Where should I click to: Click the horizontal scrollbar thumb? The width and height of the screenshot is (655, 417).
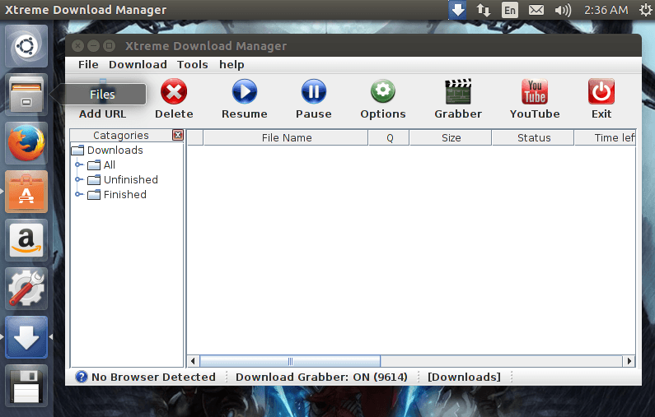pos(290,361)
